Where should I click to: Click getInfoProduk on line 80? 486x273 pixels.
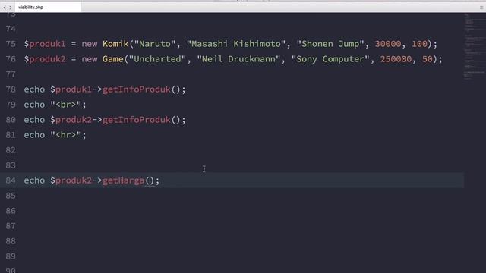(x=137, y=120)
